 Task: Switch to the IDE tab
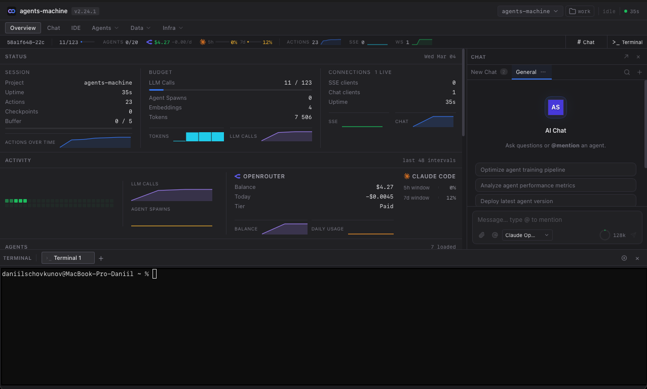click(x=75, y=28)
